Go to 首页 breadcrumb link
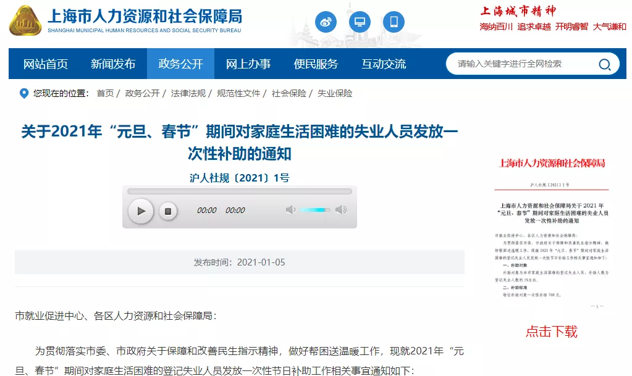Image resolution: width=632 pixels, height=376 pixels. pyautogui.click(x=105, y=93)
